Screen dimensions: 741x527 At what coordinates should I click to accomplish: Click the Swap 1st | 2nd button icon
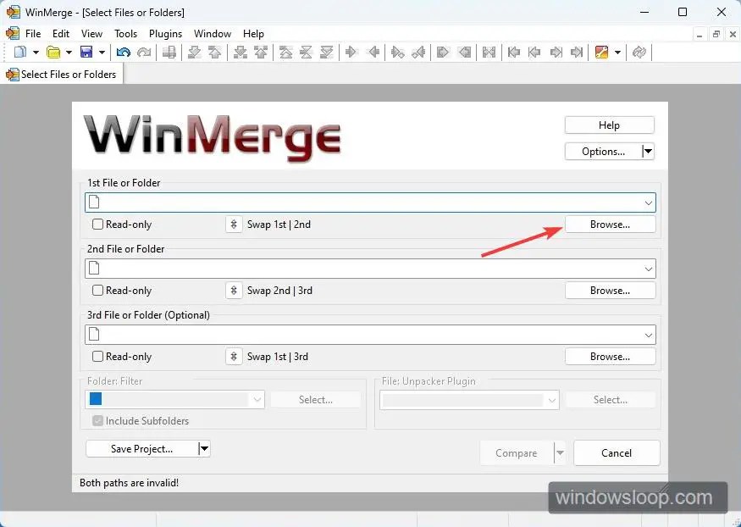234,225
